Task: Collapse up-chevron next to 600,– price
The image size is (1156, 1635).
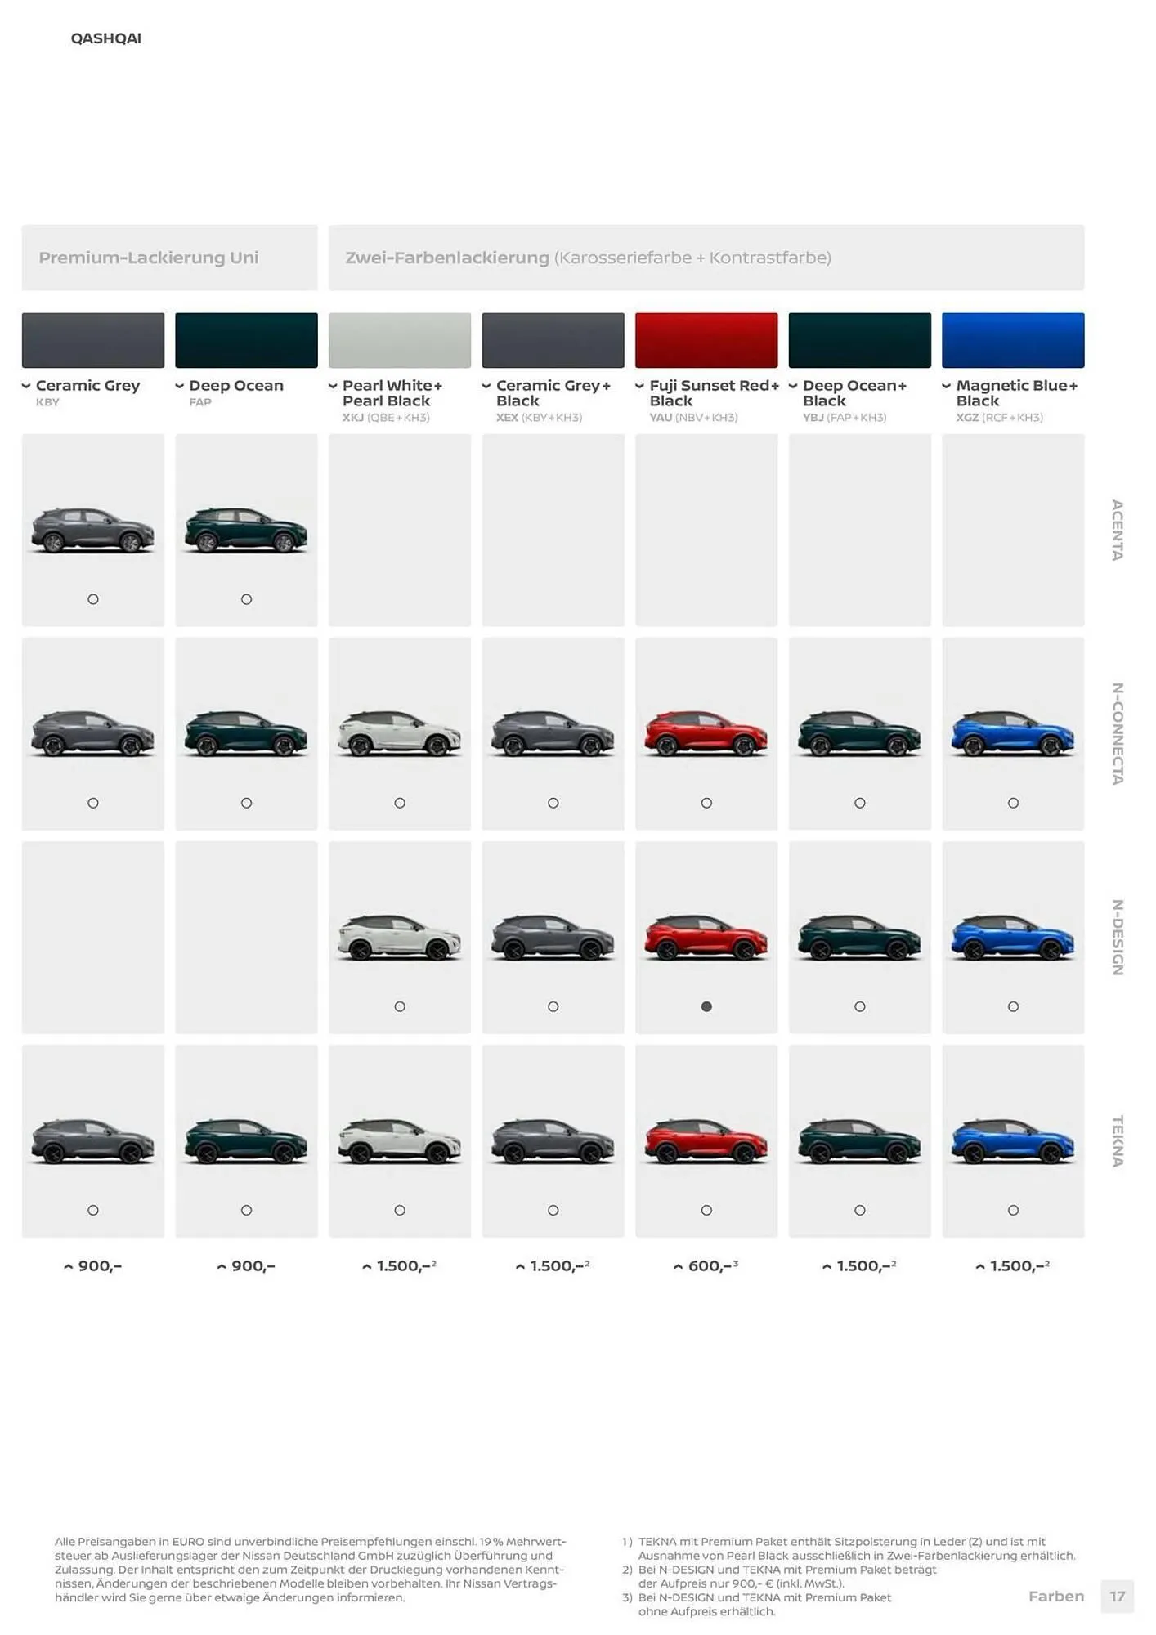Action: click(x=678, y=1267)
